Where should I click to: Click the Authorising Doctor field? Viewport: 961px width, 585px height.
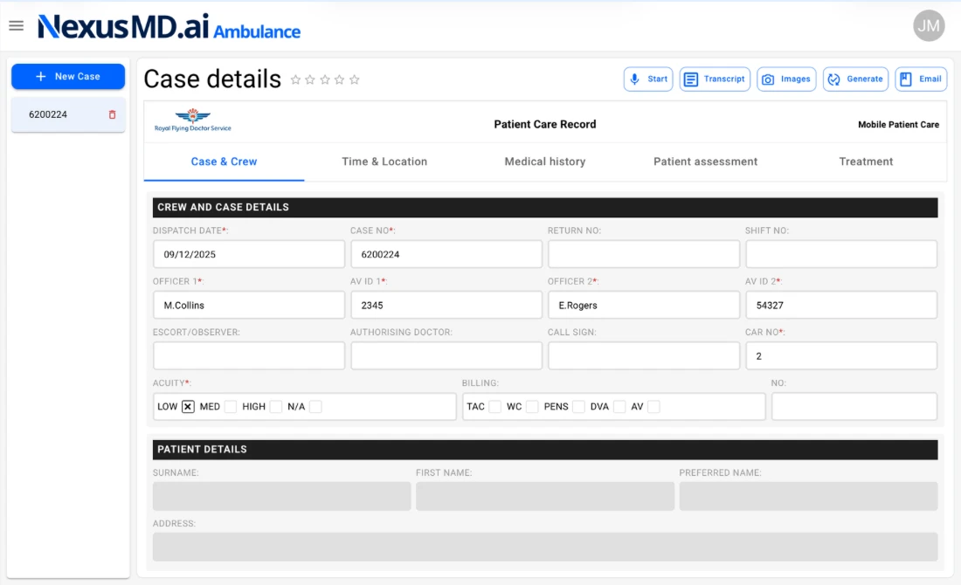pos(446,356)
